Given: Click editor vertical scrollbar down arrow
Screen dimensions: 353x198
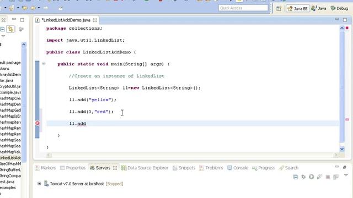Looking at the screenshot, I should pyautogui.click(x=342, y=149).
